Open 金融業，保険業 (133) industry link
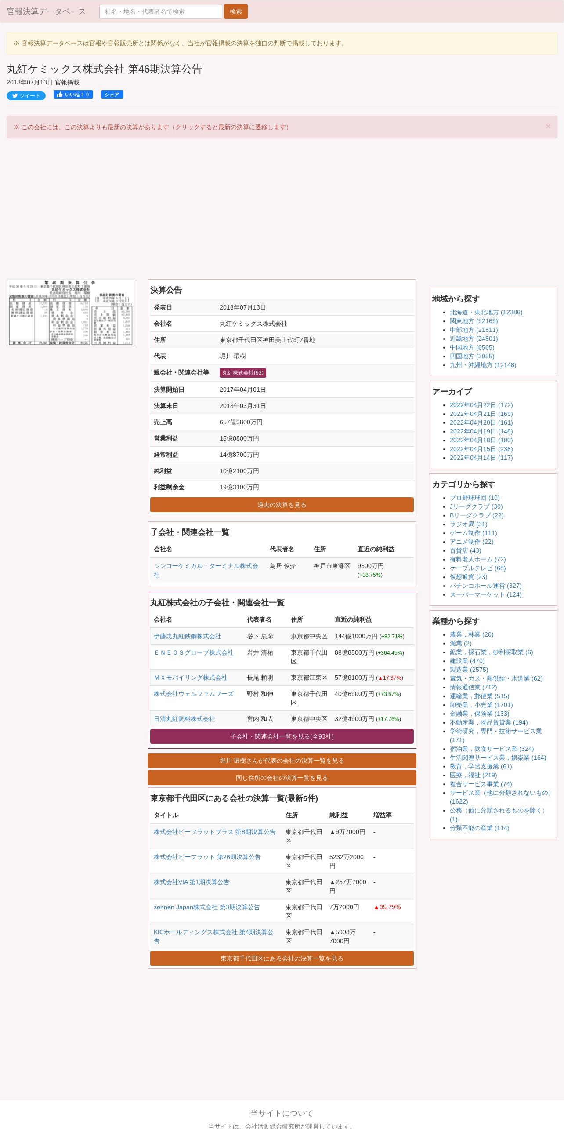The width and height of the screenshot is (564, 1129). click(x=479, y=714)
